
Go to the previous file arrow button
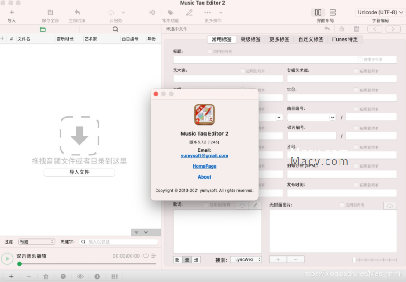(375, 29)
